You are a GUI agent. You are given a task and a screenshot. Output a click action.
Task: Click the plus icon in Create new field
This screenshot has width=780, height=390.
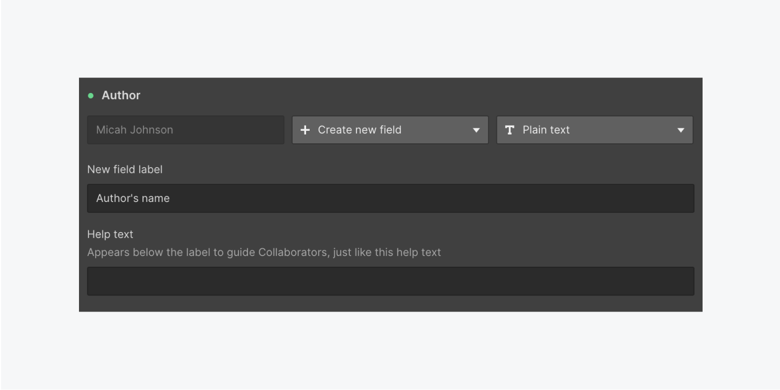click(305, 130)
